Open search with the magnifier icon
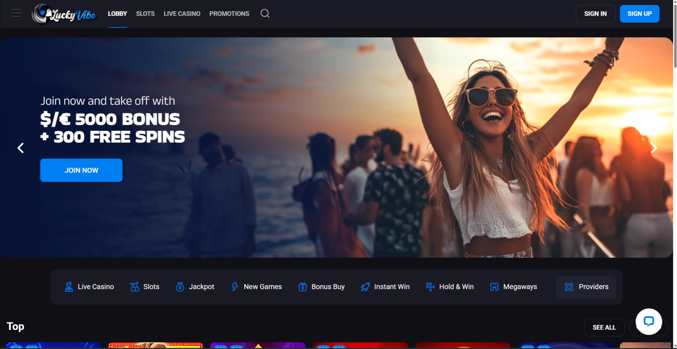 point(265,14)
